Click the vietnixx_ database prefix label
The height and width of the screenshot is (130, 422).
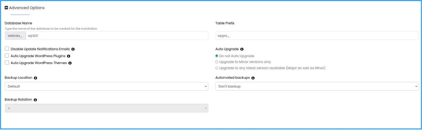tap(15, 36)
